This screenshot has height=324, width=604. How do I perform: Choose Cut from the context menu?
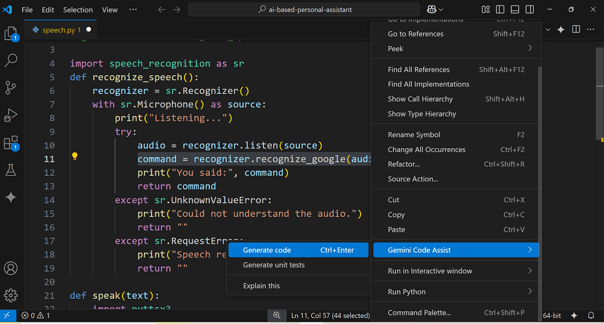pyautogui.click(x=456, y=199)
